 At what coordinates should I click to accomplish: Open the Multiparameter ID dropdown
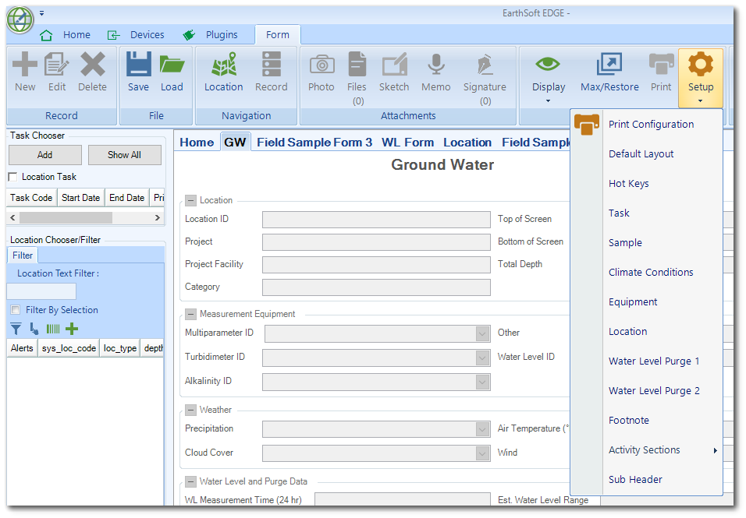[x=482, y=334]
